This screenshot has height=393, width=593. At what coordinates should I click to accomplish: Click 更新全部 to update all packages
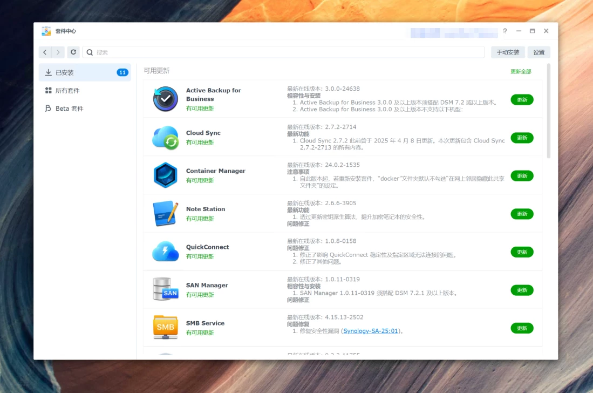click(x=521, y=71)
